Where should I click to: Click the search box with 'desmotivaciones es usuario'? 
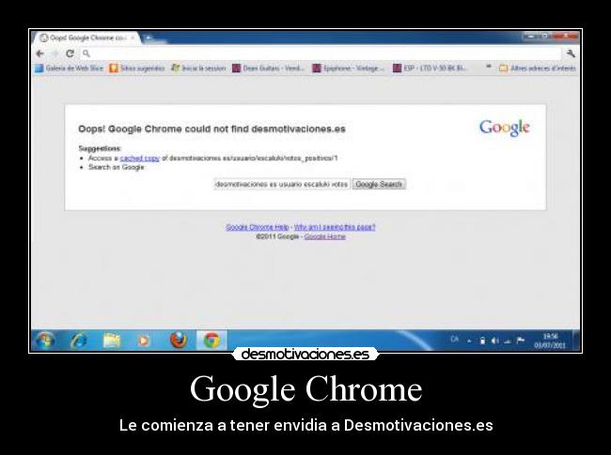[282, 184]
